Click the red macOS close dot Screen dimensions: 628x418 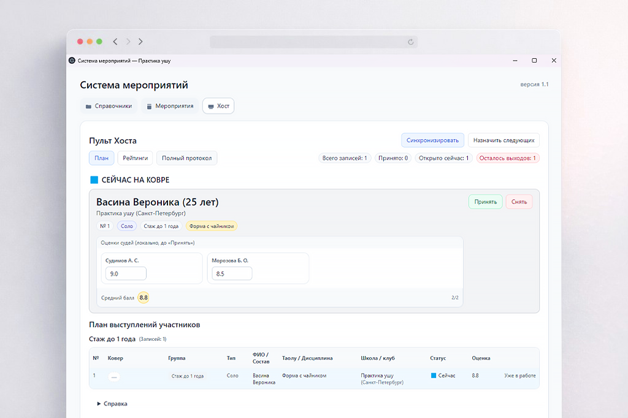[80, 42]
